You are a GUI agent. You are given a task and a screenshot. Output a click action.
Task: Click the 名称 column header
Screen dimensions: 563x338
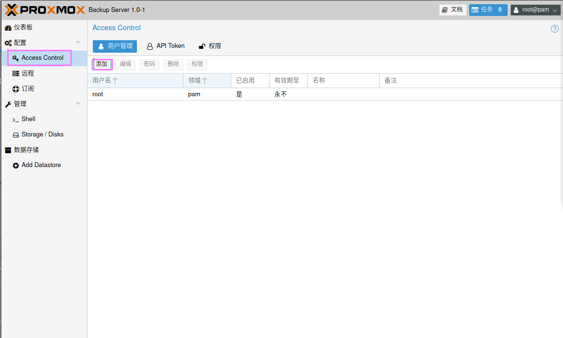(343, 80)
